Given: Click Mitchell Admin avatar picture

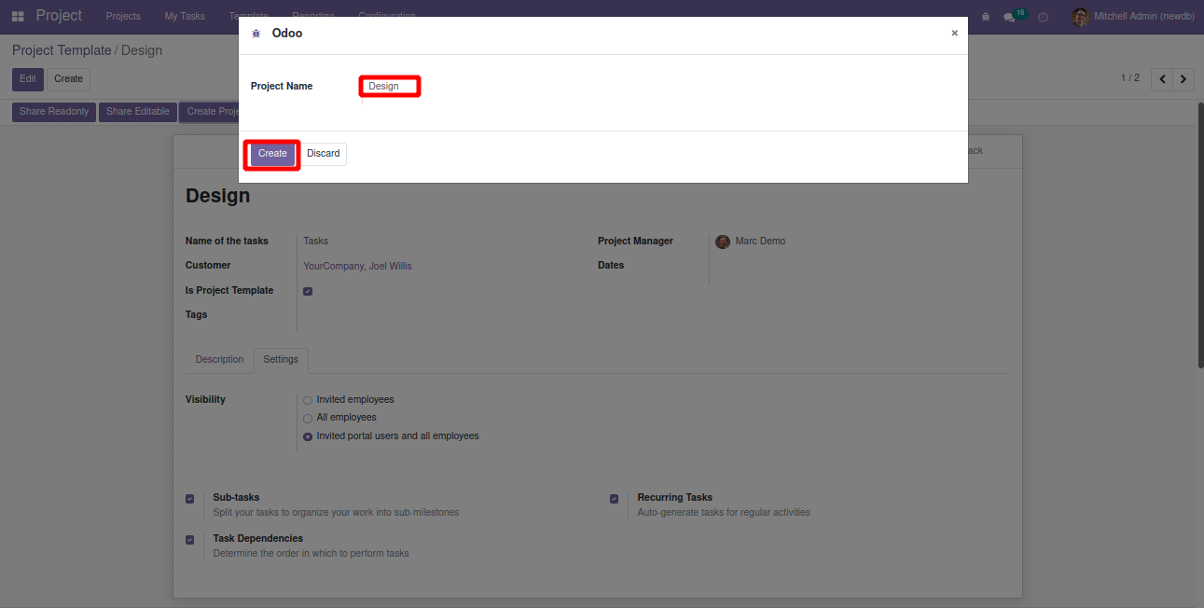Looking at the screenshot, I should point(1080,17).
